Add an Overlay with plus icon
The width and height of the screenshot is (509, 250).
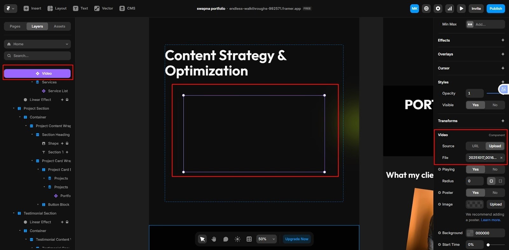pyautogui.click(x=503, y=54)
